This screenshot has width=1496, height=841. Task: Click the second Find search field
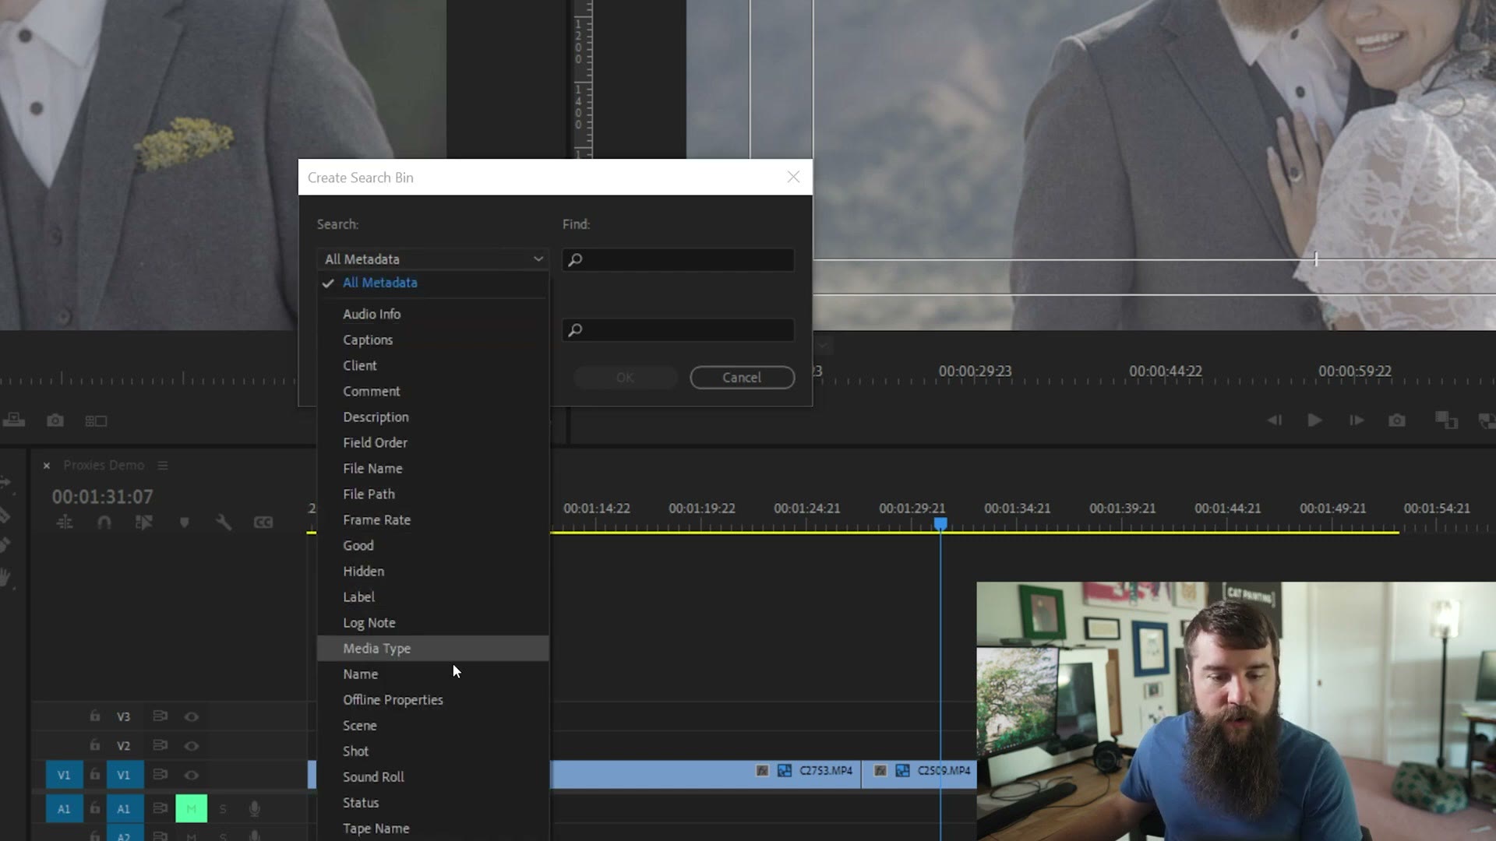click(x=678, y=330)
